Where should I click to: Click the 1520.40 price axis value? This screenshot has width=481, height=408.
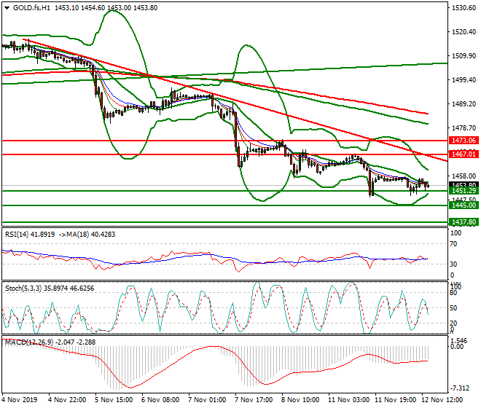(x=464, y=32)
